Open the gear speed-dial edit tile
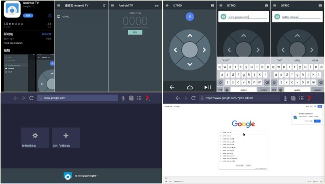Viewport: 325px width, 184px height. [x=35, y=138]
